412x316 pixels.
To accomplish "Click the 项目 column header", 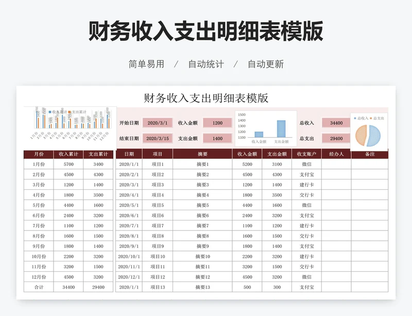I will (158, 154).
